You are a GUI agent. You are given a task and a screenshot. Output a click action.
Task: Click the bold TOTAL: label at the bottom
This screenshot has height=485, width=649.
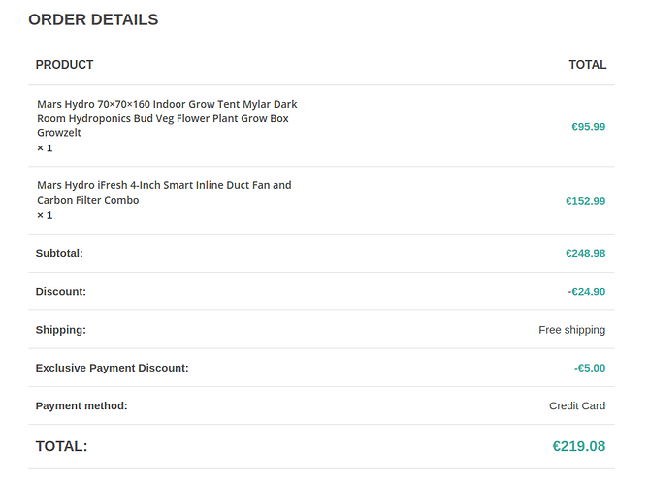(61, 446)
